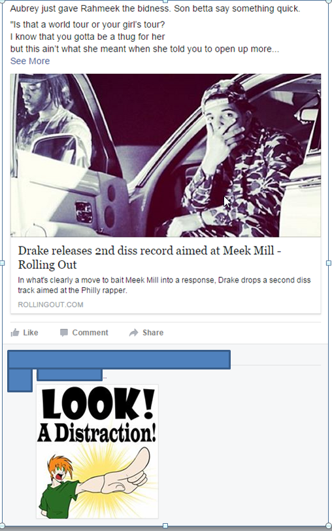
Task: Click the ROLLINGOUT.COM source link
Action: point(50,305)
